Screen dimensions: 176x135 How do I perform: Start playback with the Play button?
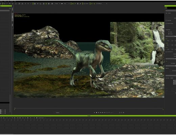coord(94,112)
